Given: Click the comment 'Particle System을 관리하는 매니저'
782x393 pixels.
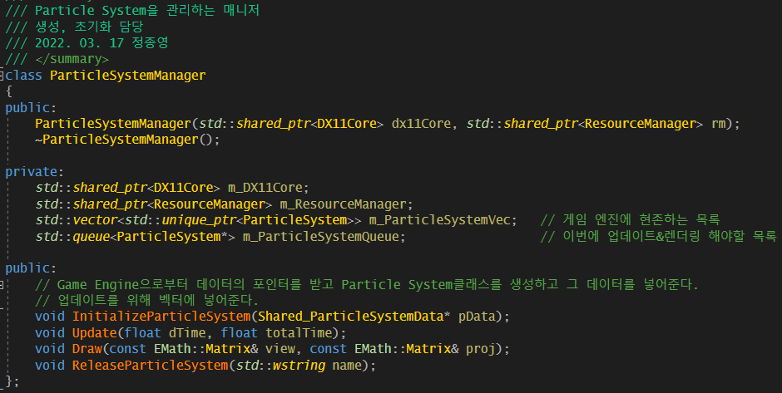Looking at the screenshot, I should point(147,10).
